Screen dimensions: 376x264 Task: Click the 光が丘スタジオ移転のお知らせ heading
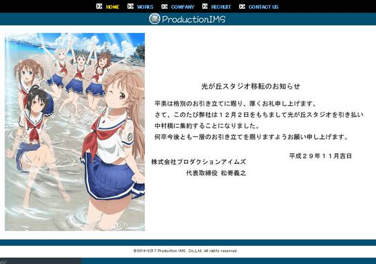click(x=251, y=86)
